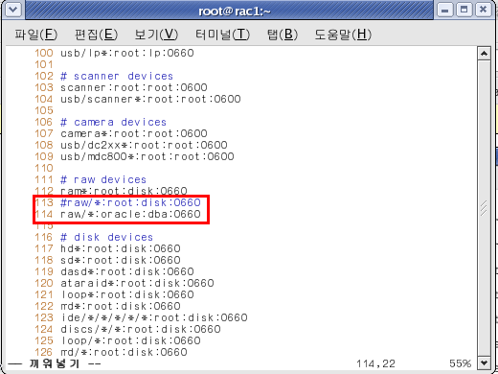Open the 도움말(H) menu
Image resolution: width=498 pixels, height=374 pixels.
pyautogui.click(x=343, y=35)
